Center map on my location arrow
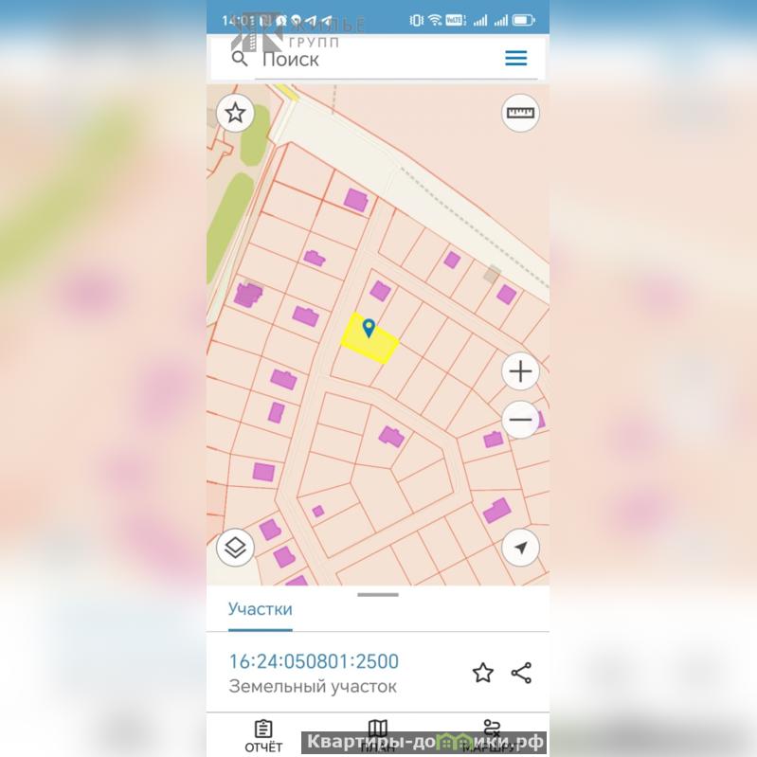Image resolution: width=757 pixels, height=757 pixels. coord(520,548)
